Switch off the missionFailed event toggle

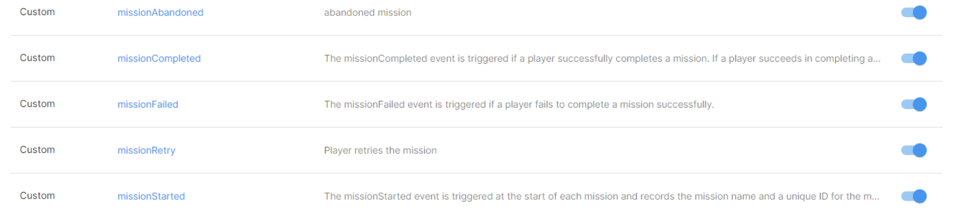pos(914,105)
